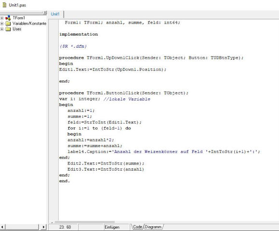Screen dimensions: 279x231
Task: Expand the Uses tree node
Action: 2,29
